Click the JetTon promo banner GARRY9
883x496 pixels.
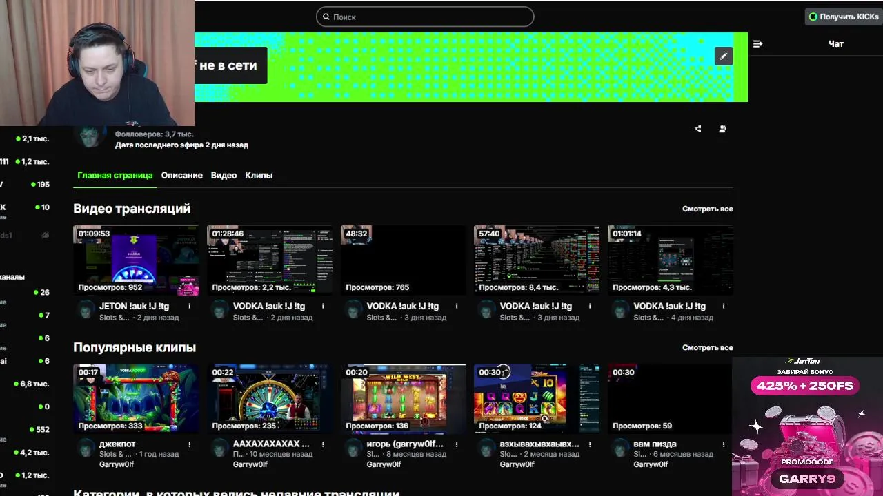807,426
